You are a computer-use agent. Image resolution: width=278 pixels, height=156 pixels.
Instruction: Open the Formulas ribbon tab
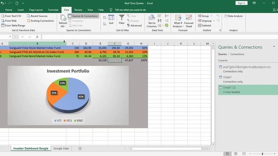tap(53, 10)
